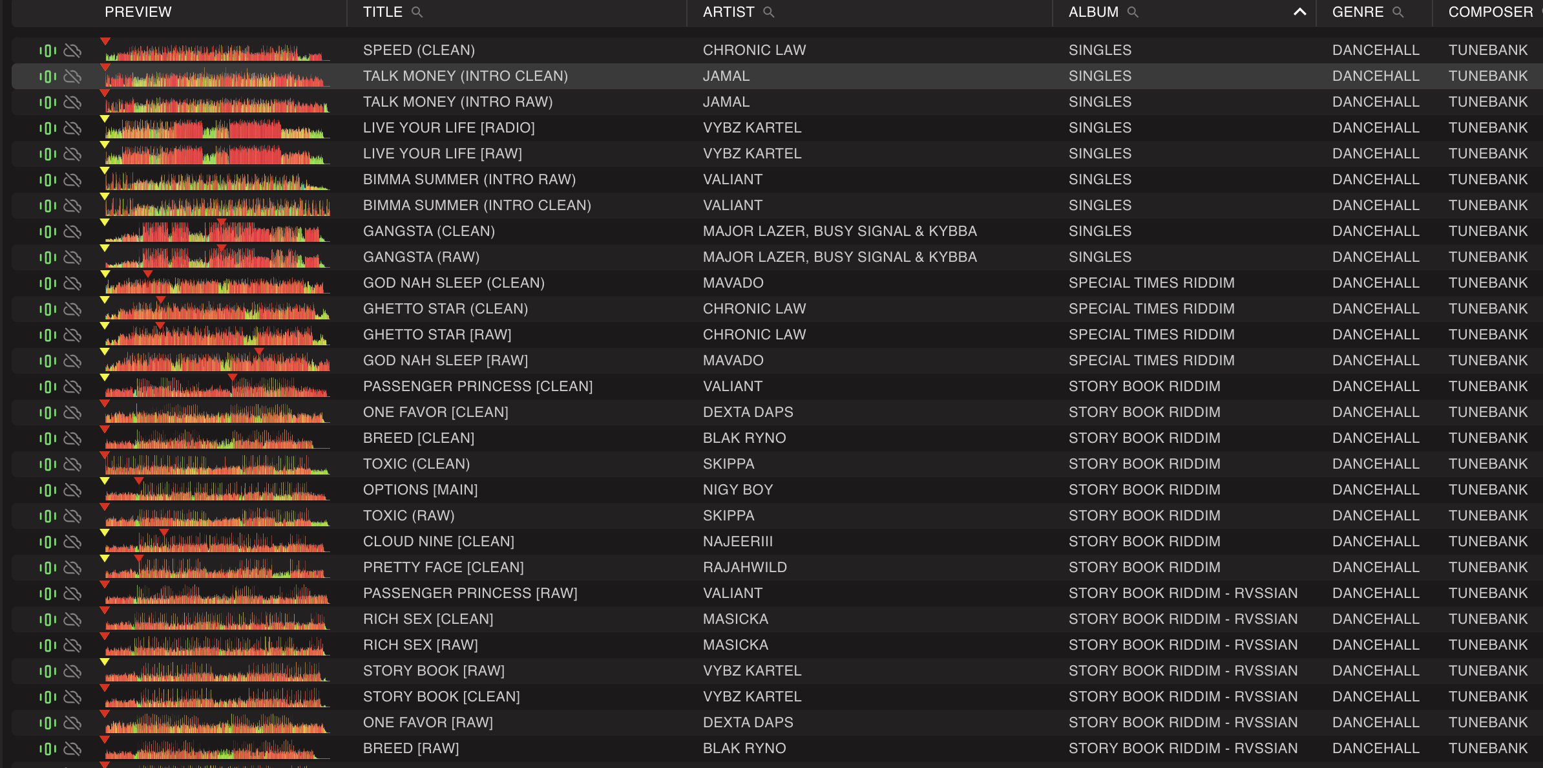Click the search icon beside GENRE header

coord(1398,12)
